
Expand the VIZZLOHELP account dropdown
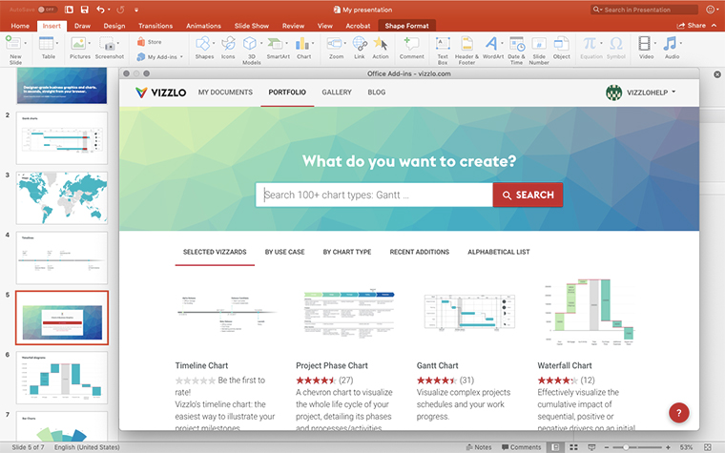(673, 92)
